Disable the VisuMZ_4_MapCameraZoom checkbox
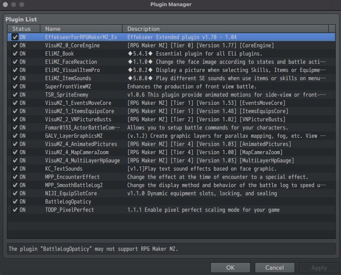 pyautogui.click(x=15, y=152)
